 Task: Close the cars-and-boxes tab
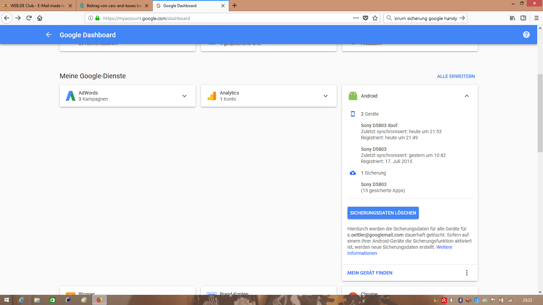(147, 5)
